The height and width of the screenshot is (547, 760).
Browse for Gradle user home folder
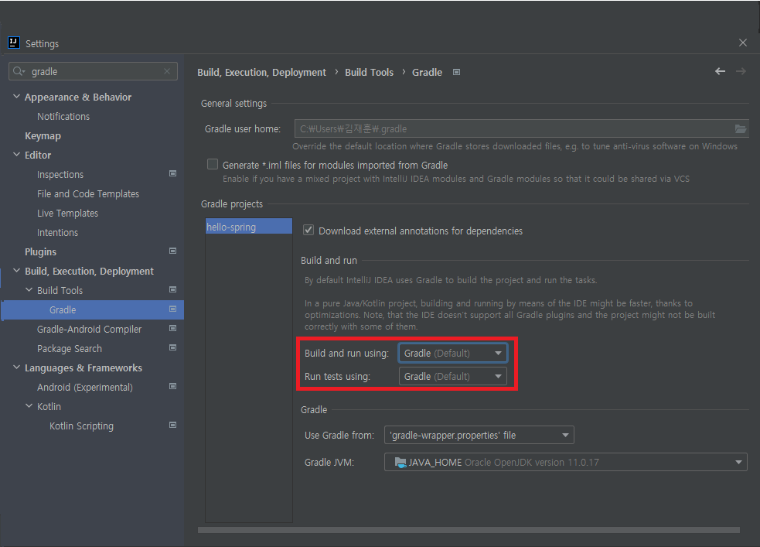click(x=740, y=128)
